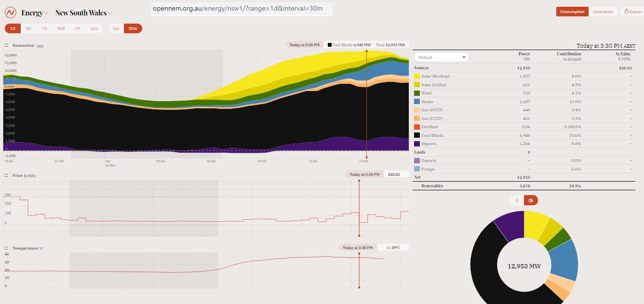The height and width of the screenshot is (304, 644).
Task: Click the time marker on temperature chart
Action: coord(359,270)
